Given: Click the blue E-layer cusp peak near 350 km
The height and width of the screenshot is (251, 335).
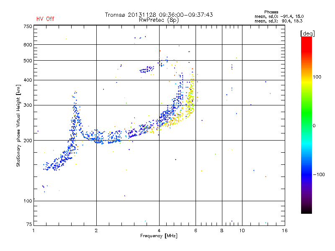Looking at the screenshot, I should (75, 94).
